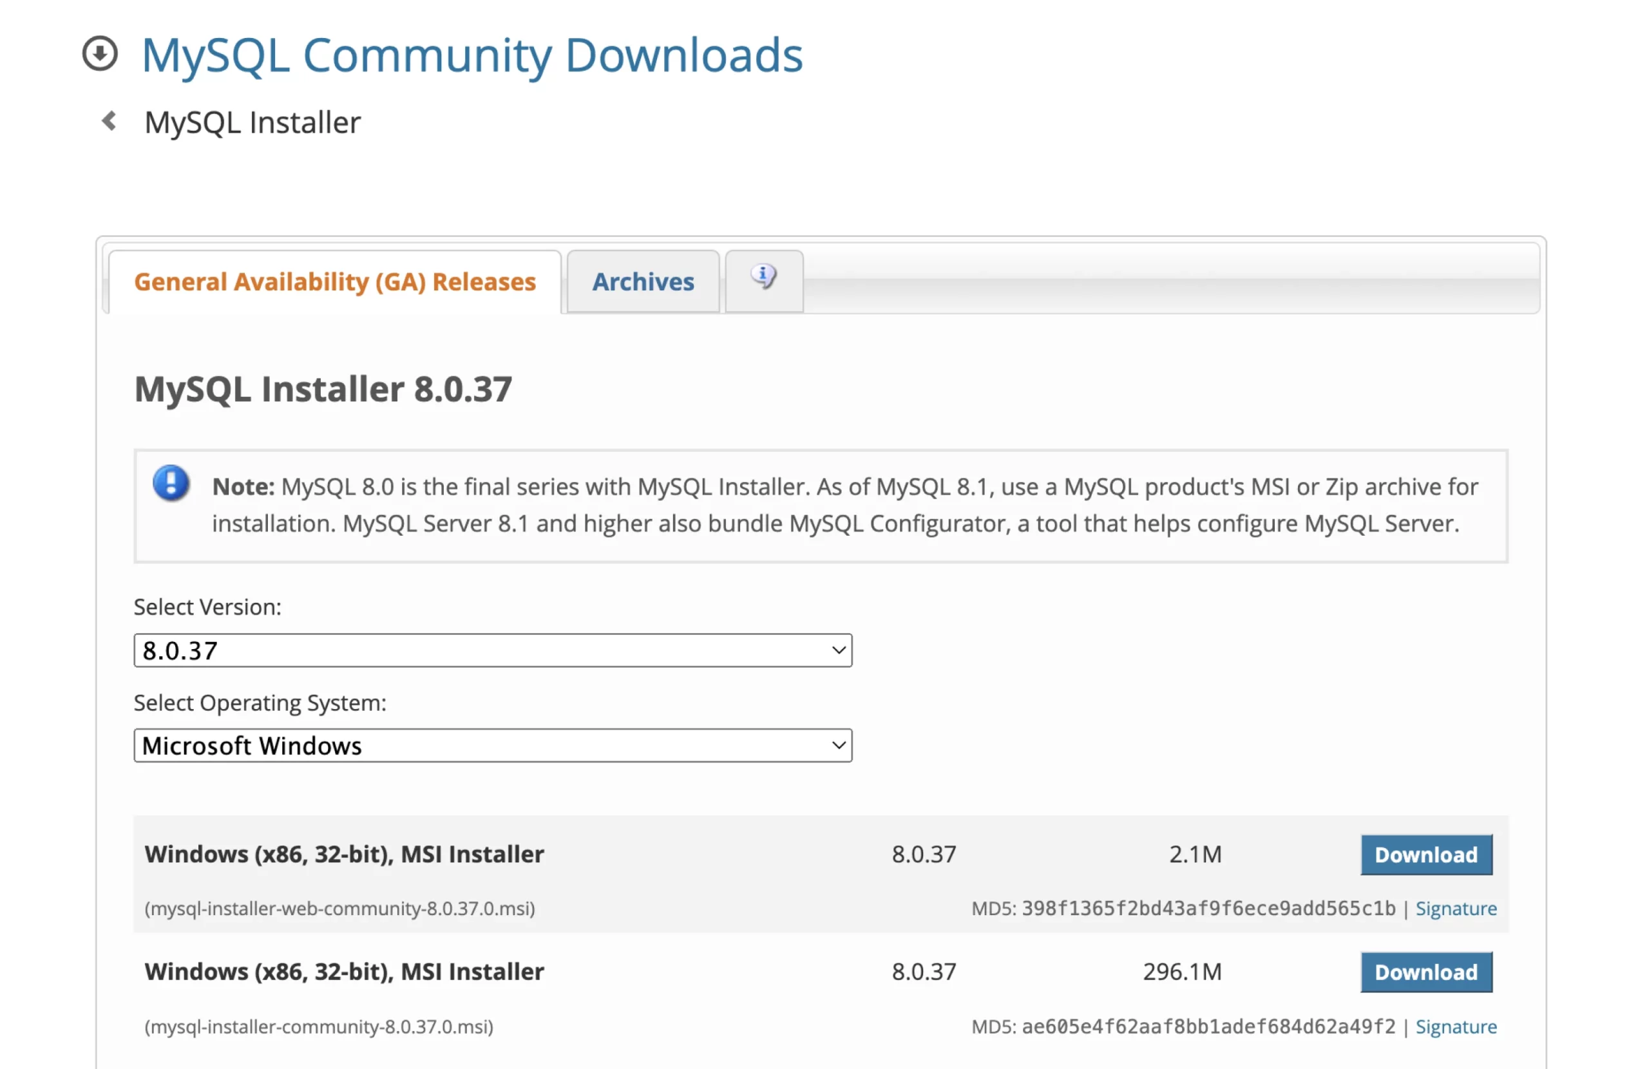Click the download circle icon beside page title
This screenshot has width=1649, height=1069.
click(x=100, y=54)
